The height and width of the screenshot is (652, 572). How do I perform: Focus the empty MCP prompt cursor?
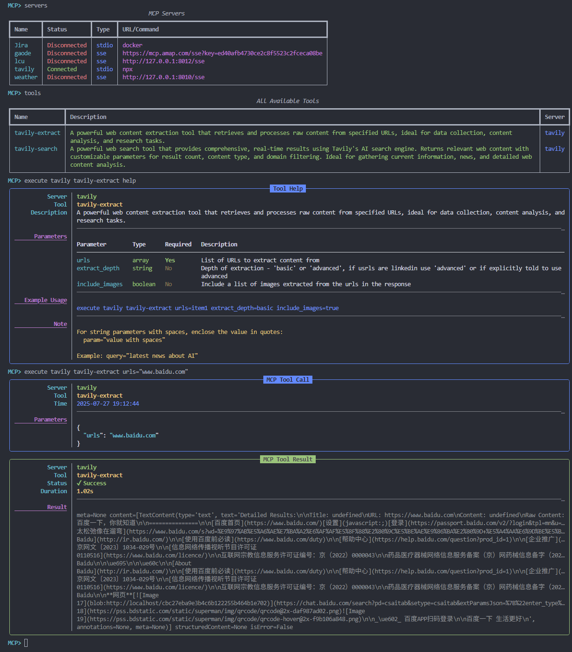[26, 643]
